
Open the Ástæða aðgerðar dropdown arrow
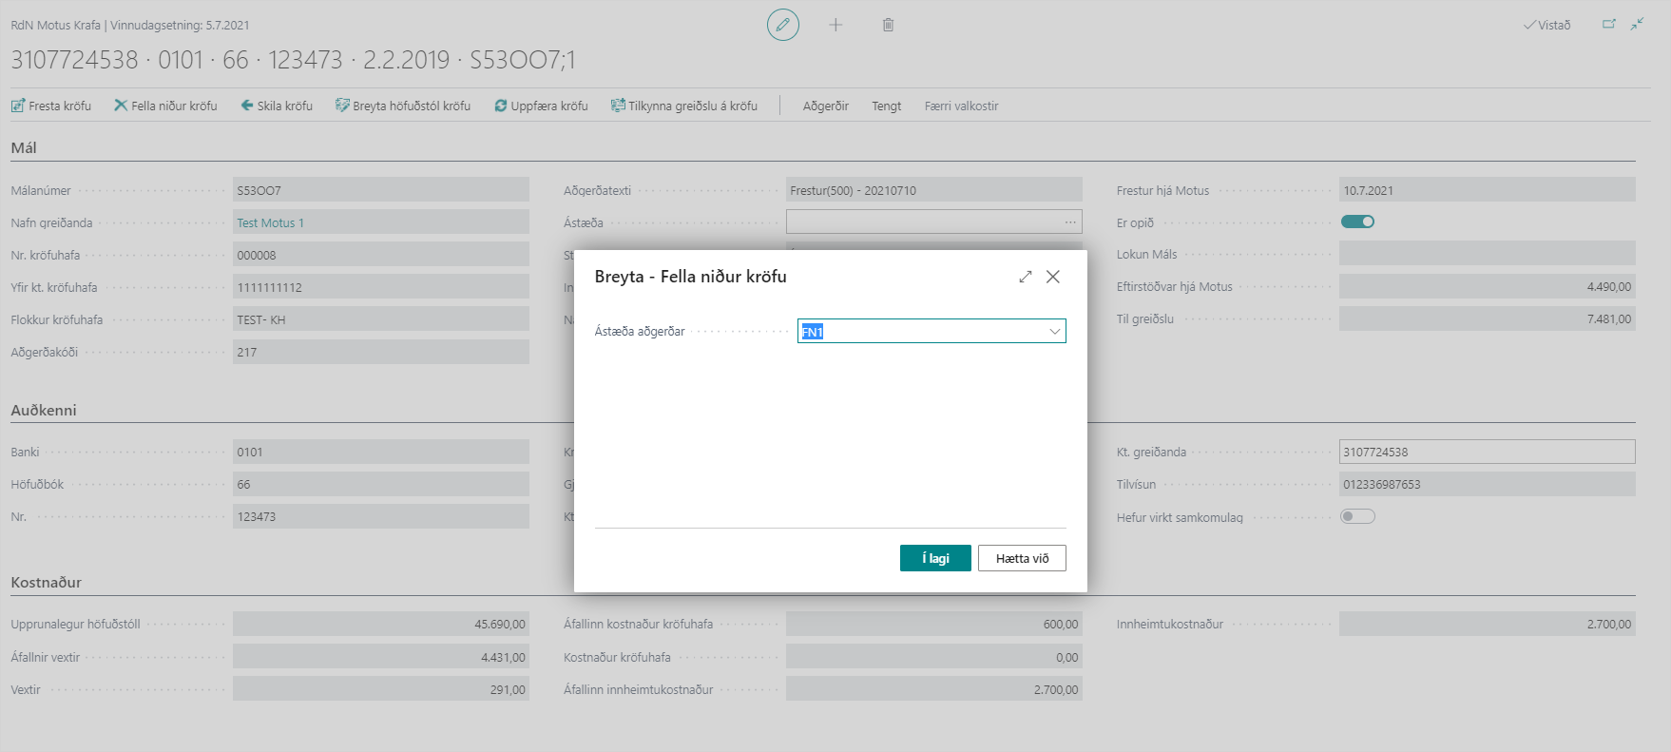click(1054, 332)
